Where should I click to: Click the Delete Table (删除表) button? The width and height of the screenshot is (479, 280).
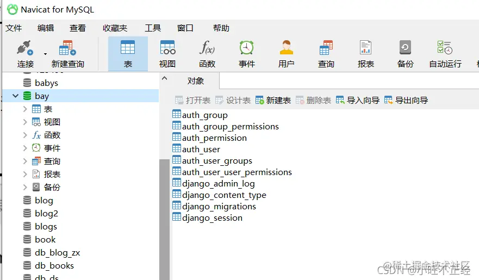pyautogui.click(x=313, y=100)
